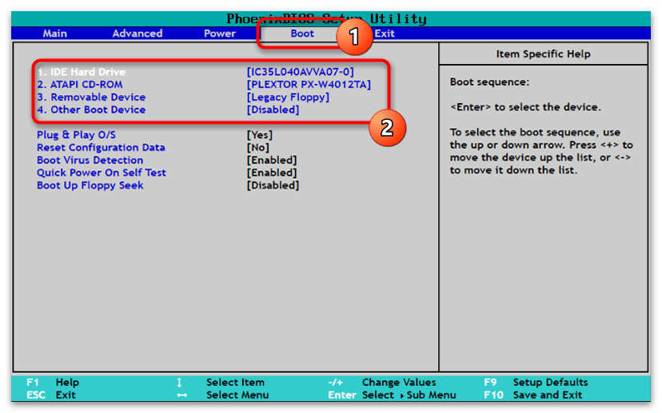Open the PLEXTOR PX-W4012TA value
This screenshot has height=413, width=662.
[x=309, y=85]
